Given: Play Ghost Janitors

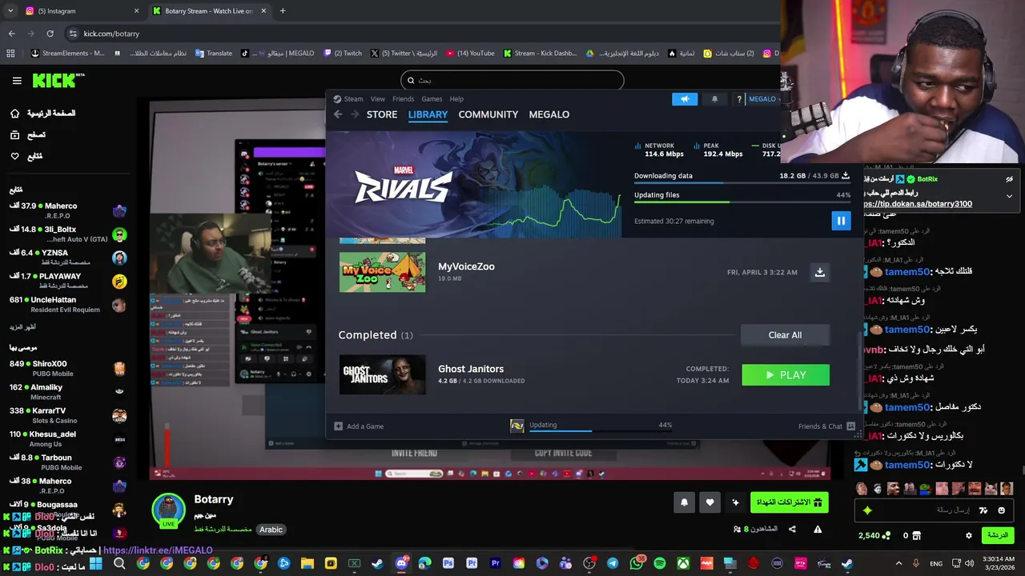Looking at the screenshot, I should (x=786, y=375).
